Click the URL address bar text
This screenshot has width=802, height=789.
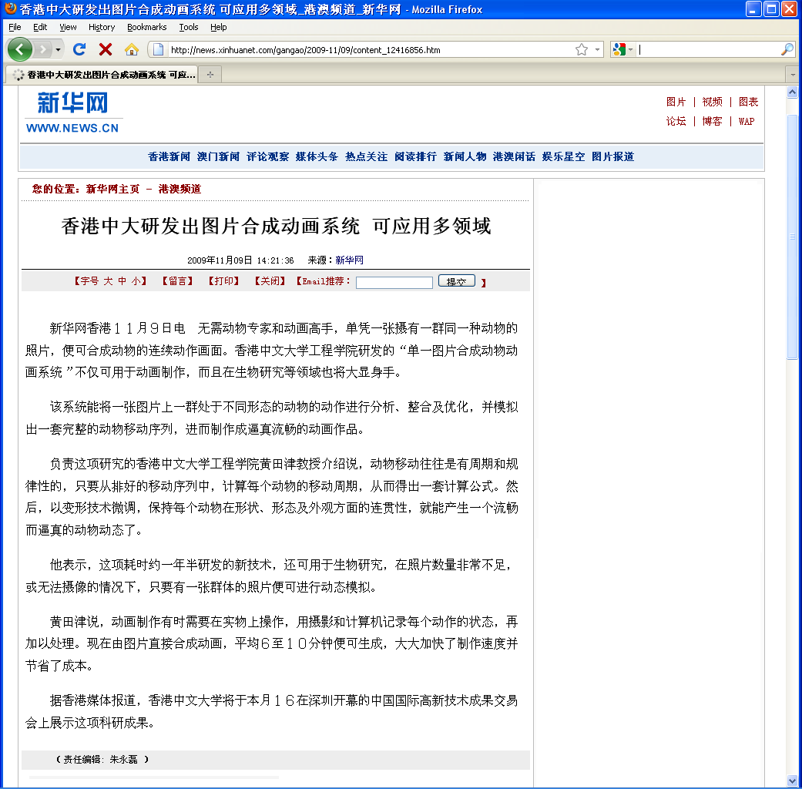305,50
